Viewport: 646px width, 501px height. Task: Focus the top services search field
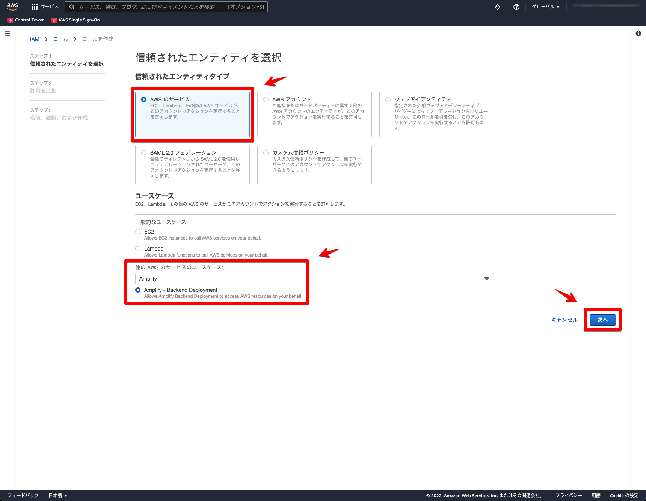(x=166, y=7)
